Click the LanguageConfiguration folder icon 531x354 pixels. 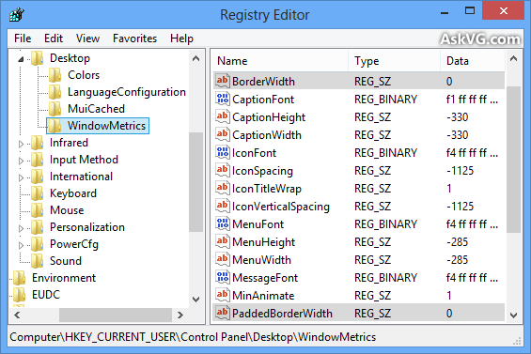coord(55,92)
